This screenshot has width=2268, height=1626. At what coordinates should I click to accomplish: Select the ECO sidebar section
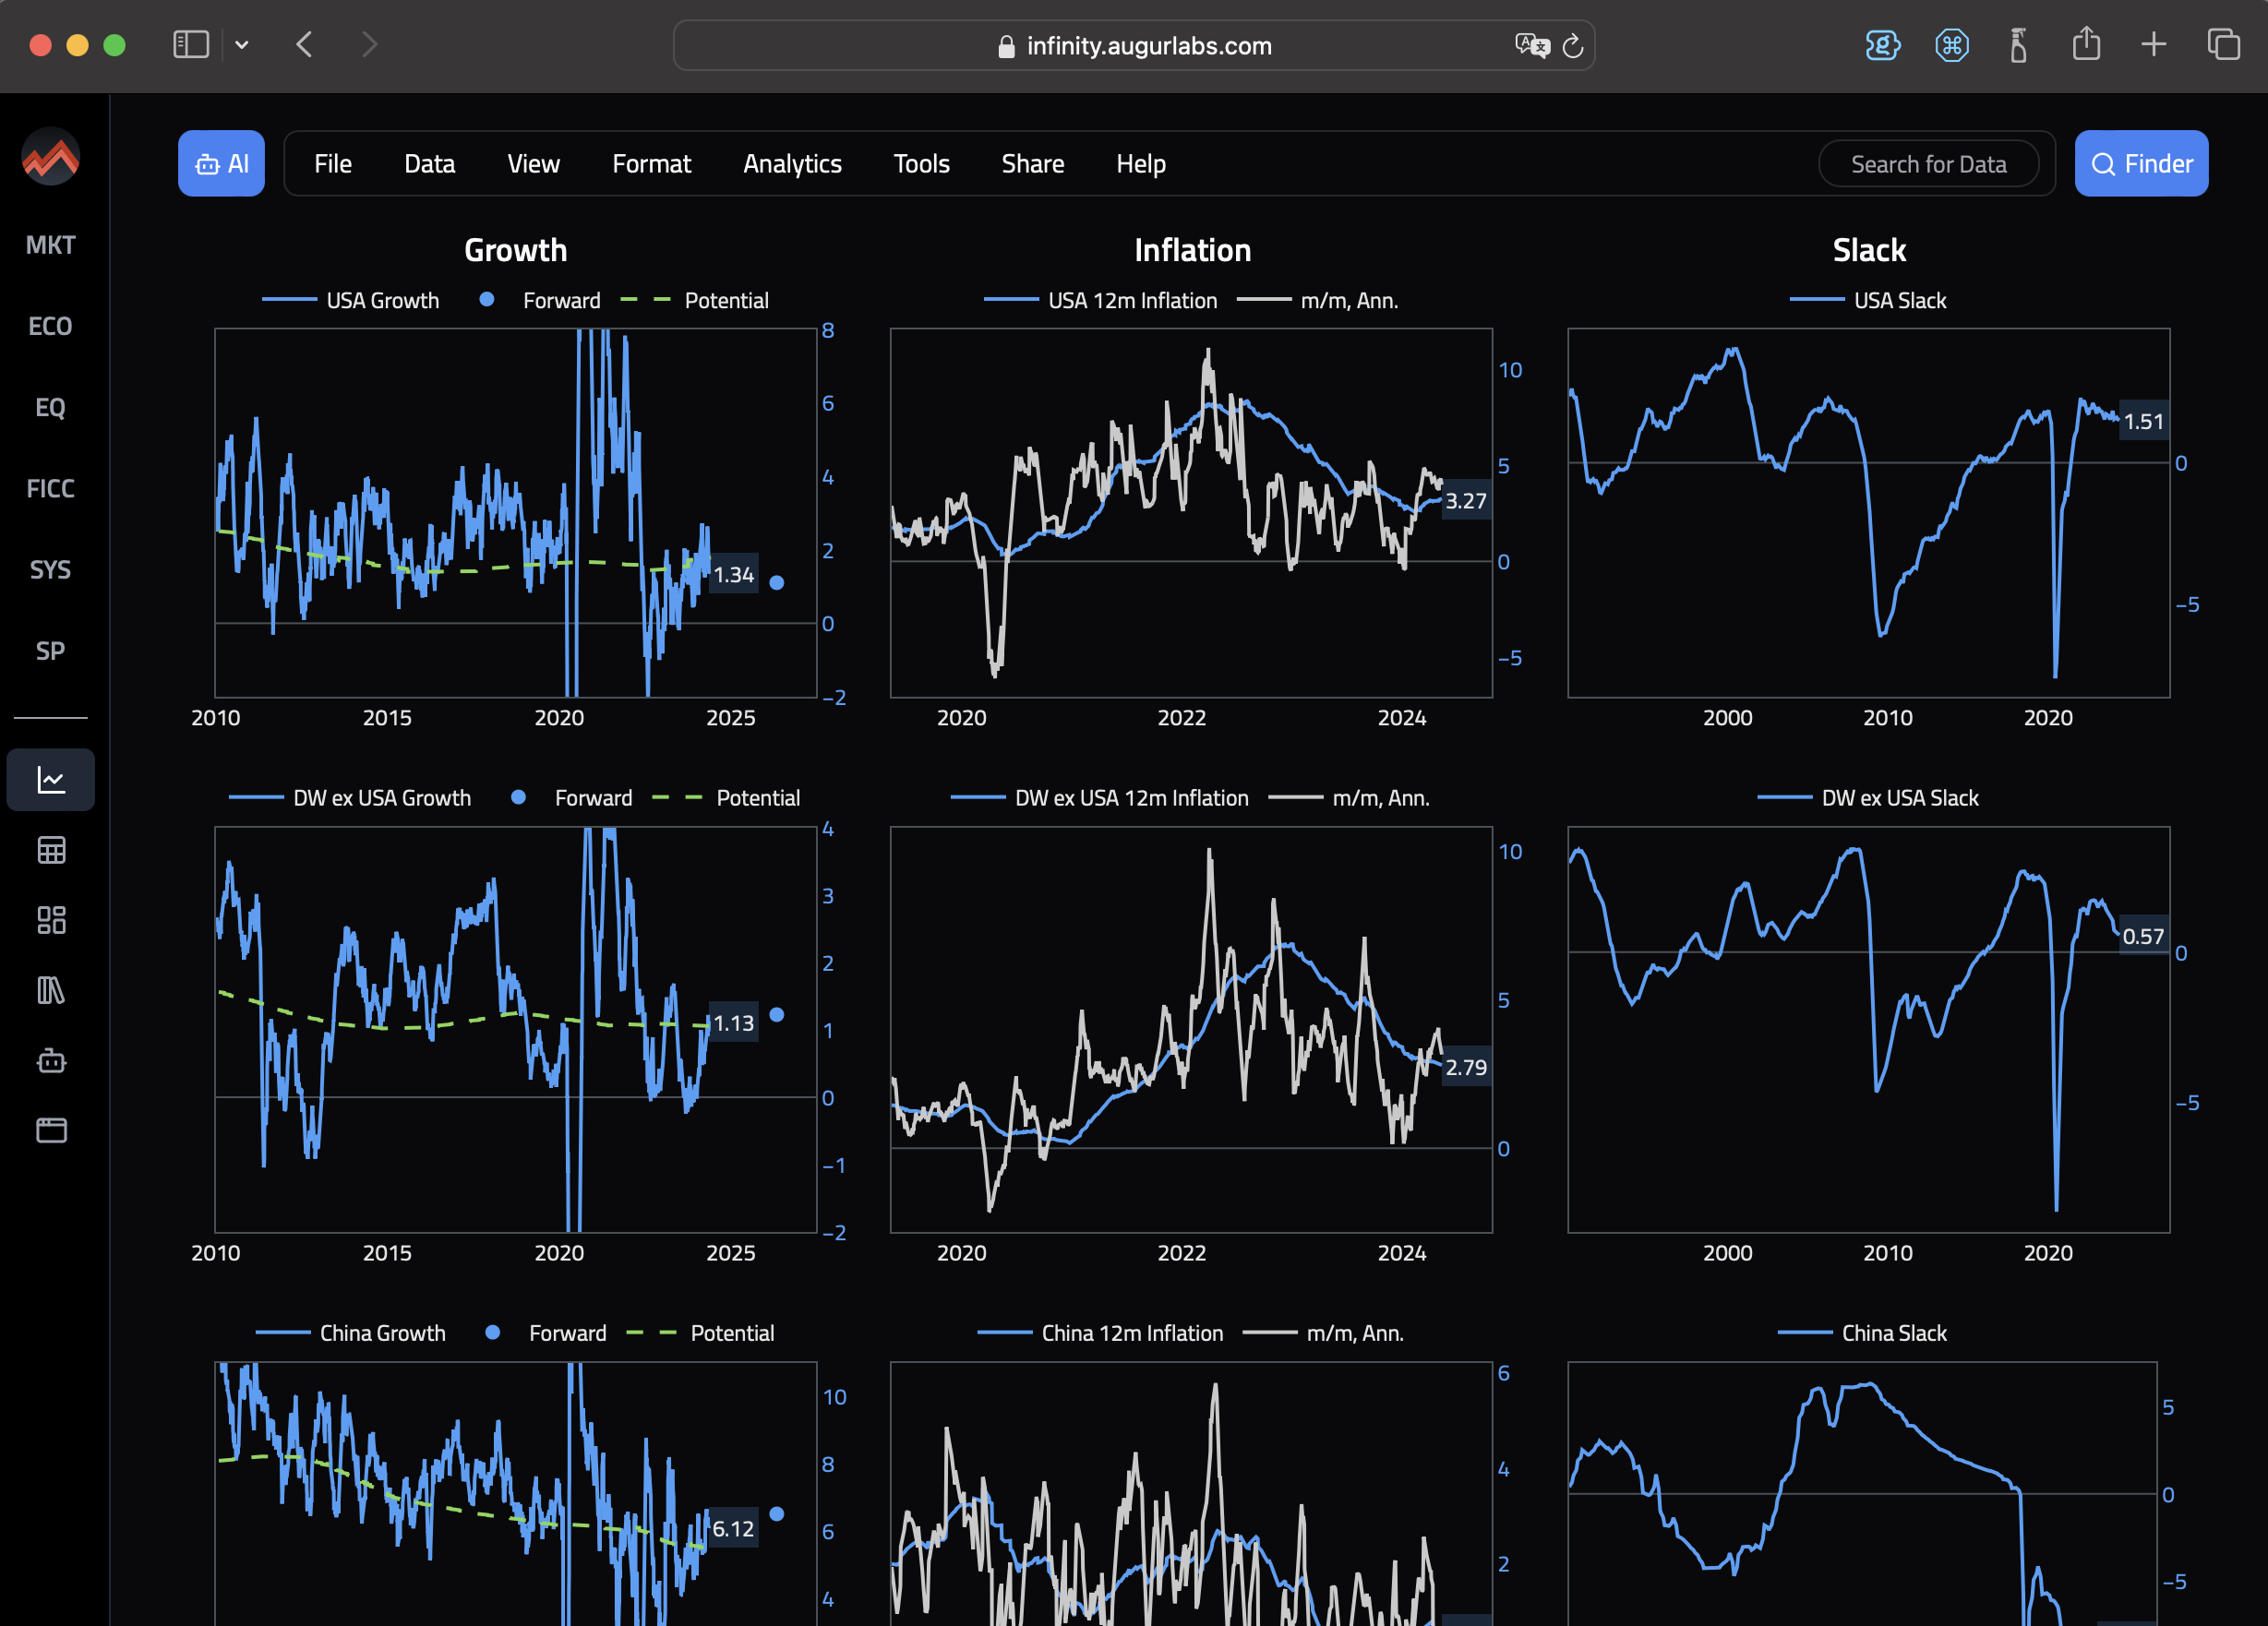click(x=50, y=326)
